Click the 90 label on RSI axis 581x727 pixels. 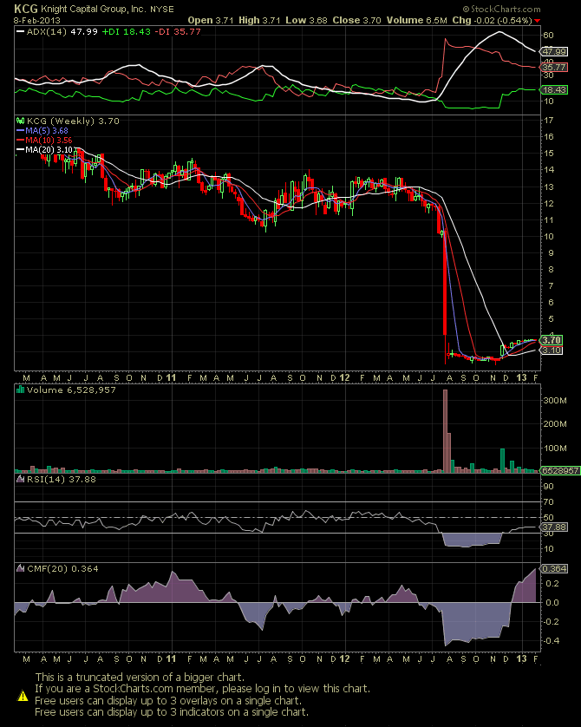(x=549, y=486)
